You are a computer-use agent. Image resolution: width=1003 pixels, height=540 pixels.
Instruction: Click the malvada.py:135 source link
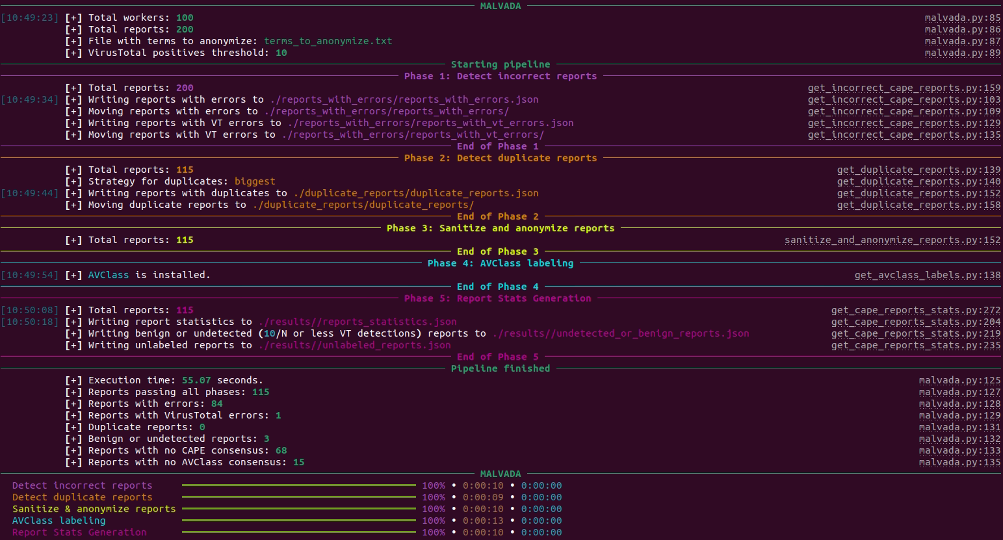[x=960, y=462]
